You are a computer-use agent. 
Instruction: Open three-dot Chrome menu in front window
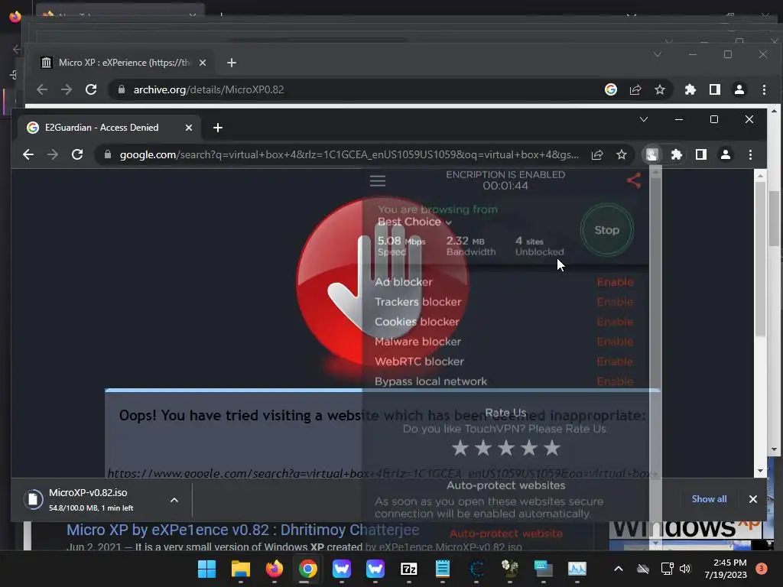pos(750,154)
